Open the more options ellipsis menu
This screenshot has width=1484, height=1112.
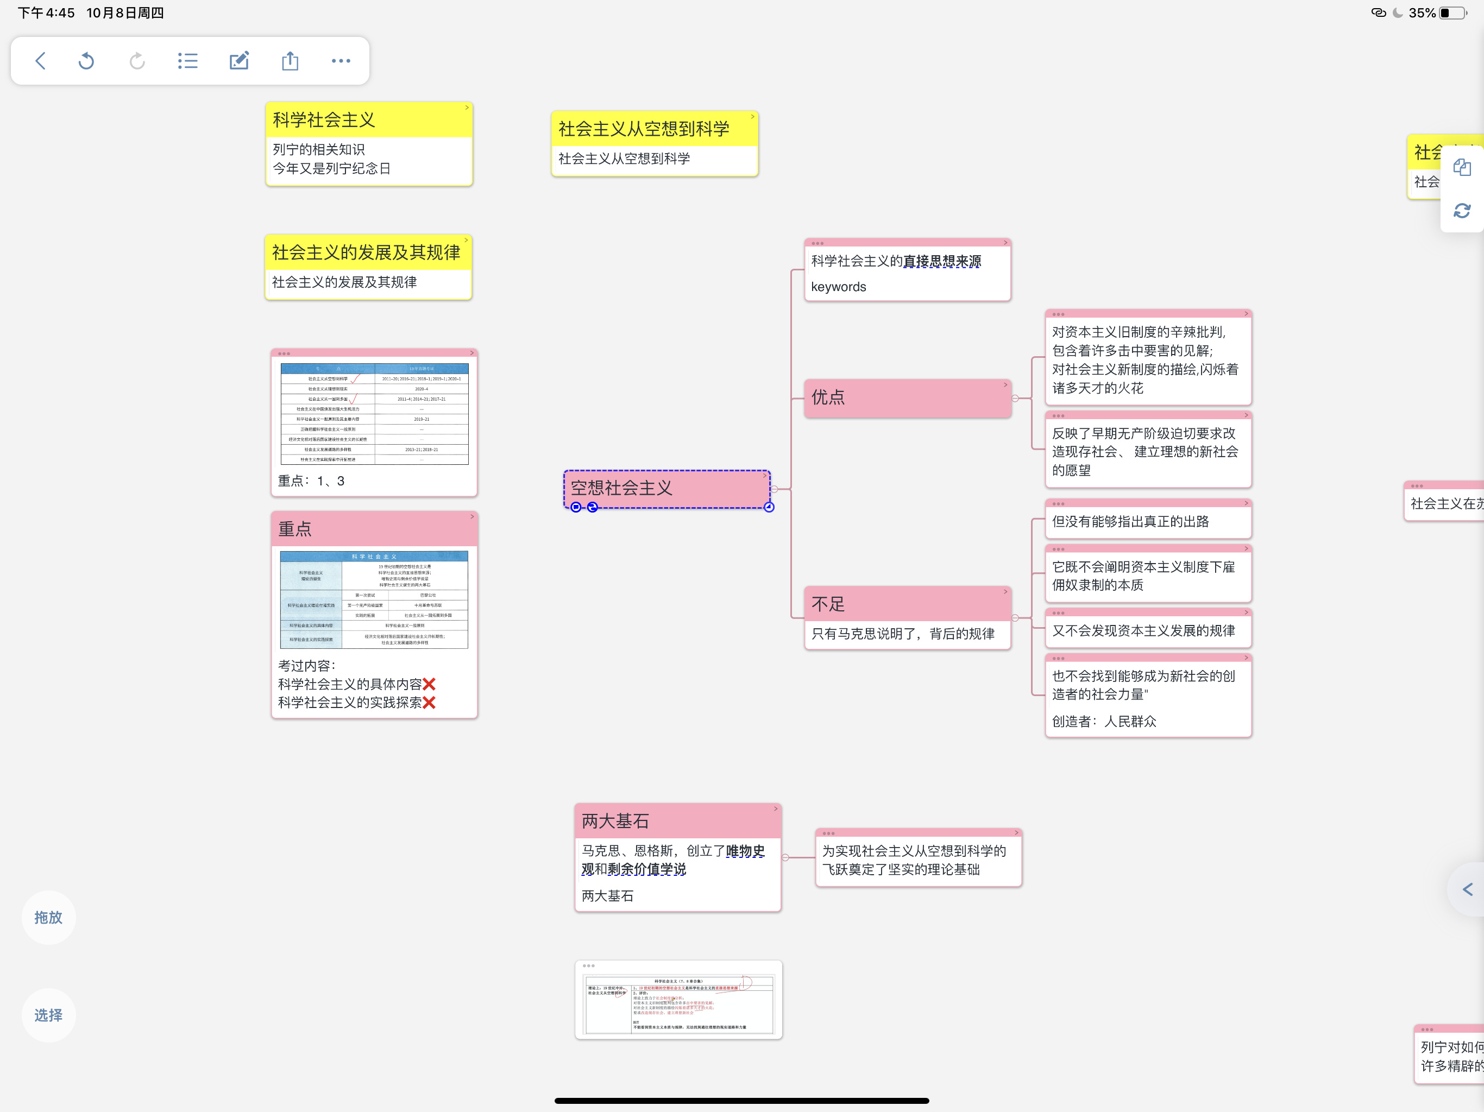coord(341,61)
